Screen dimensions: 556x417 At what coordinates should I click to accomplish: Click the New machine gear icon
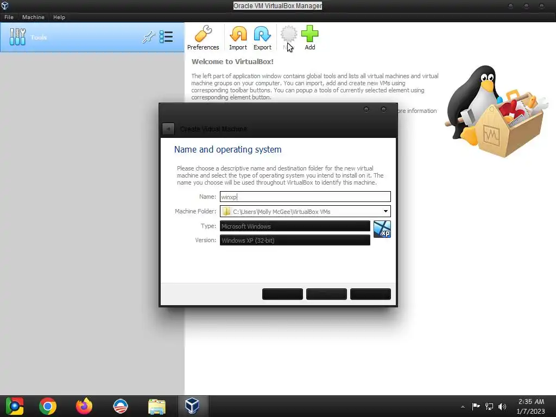[289, 37]
